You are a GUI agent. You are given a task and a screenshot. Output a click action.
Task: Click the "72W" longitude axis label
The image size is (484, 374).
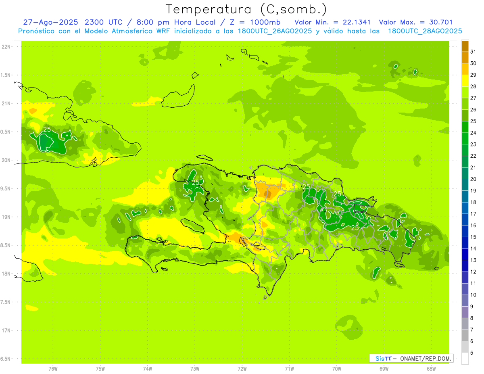pos(242,368)
